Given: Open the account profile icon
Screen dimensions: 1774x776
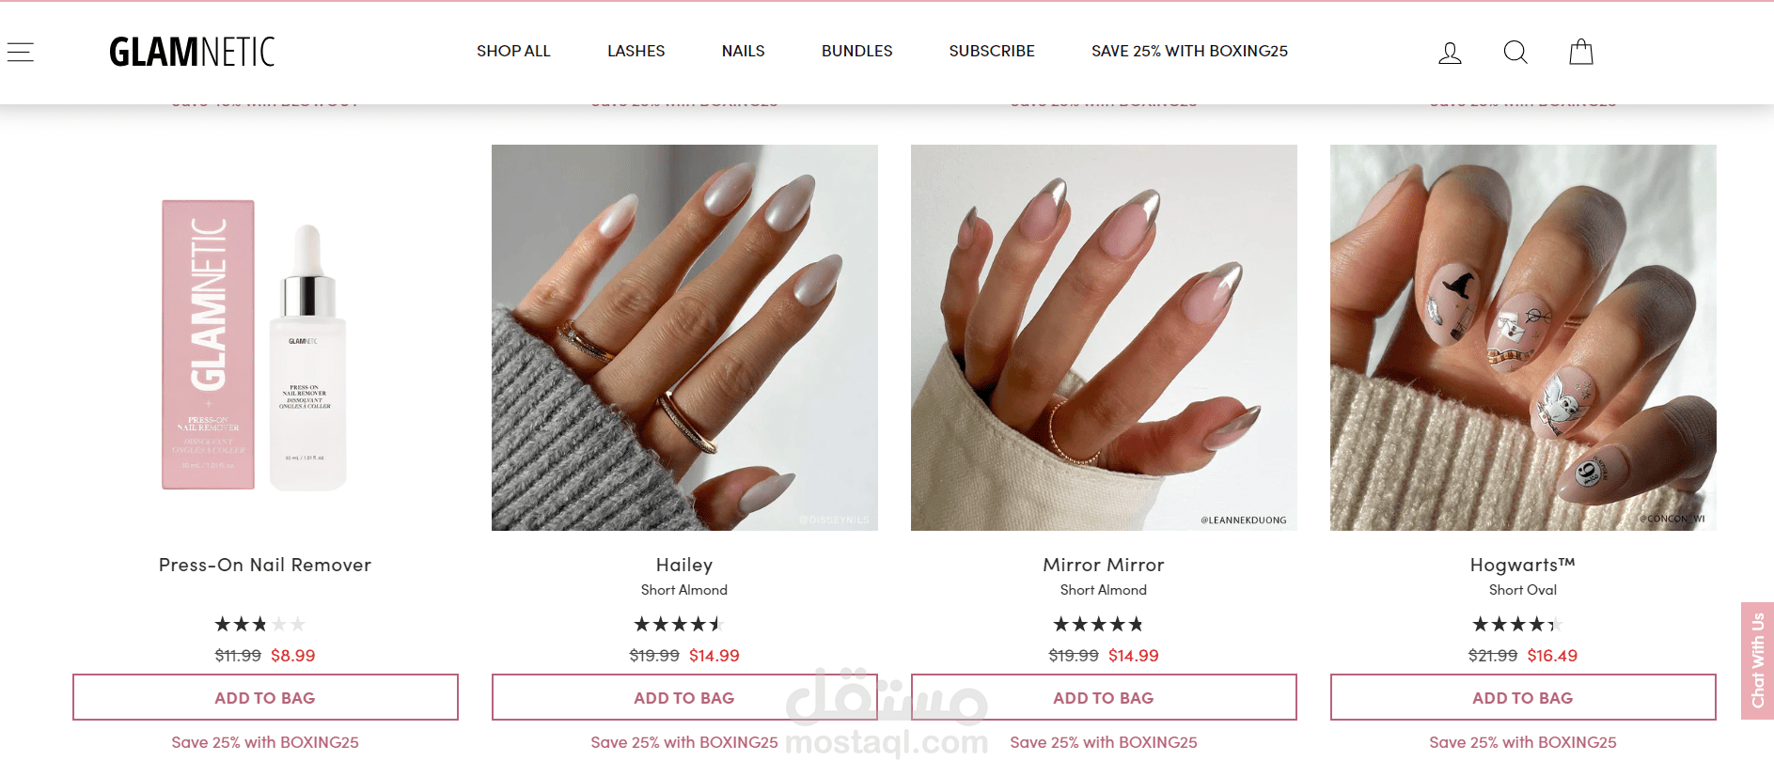Looking at the screenshot, I should 1450,53.
